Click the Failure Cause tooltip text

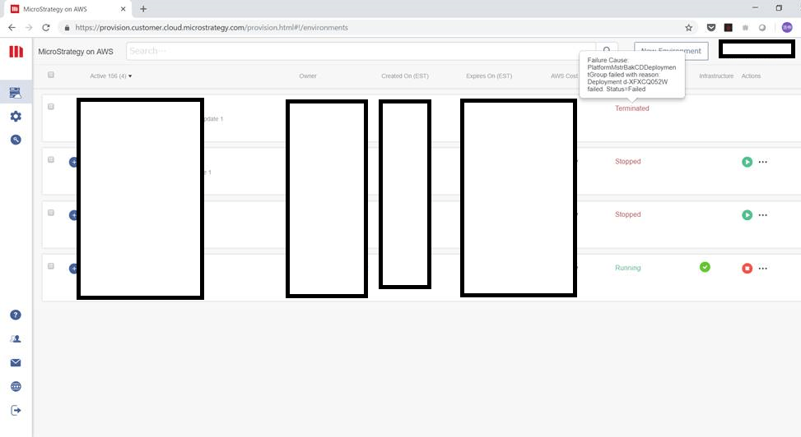631,75
